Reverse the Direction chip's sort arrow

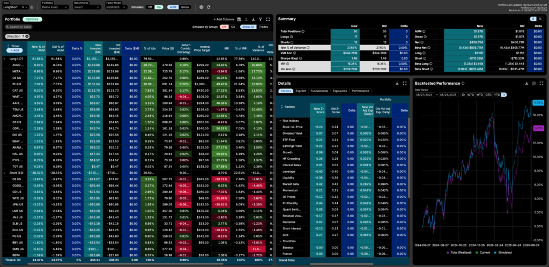point(23,36)
